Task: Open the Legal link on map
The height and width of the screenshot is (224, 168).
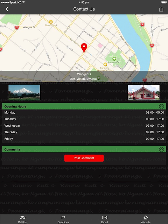Action: (5, 79)
